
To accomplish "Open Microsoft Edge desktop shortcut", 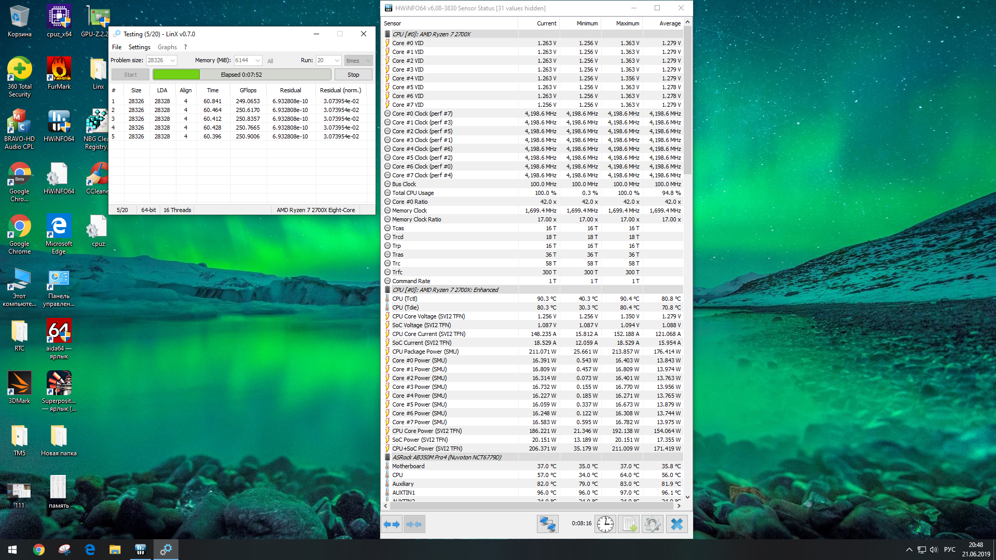I will [59, 234].
